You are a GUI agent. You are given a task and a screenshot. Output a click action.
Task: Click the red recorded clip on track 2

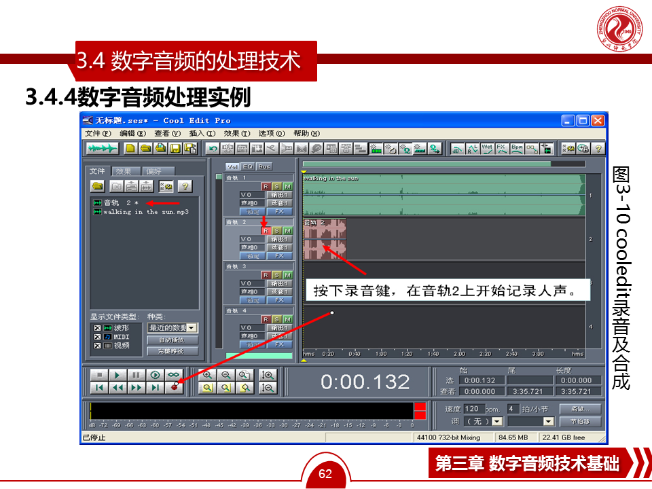[x=325, y=239]
